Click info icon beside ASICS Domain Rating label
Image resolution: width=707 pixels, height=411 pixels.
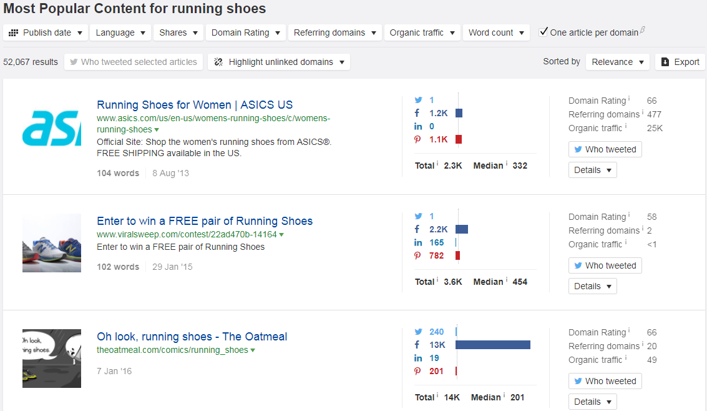point(629,98)
